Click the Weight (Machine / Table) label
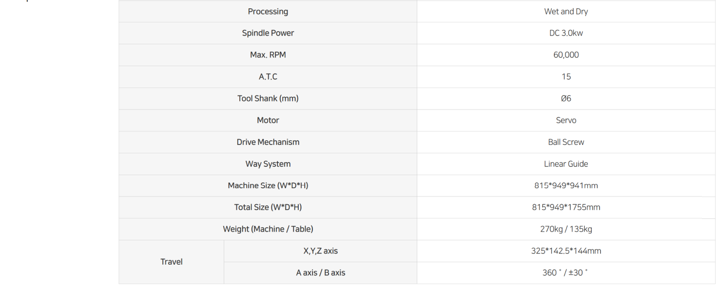The width and height of the screenshot is (719, 288). pyautogui.click(x=268, y=229)
